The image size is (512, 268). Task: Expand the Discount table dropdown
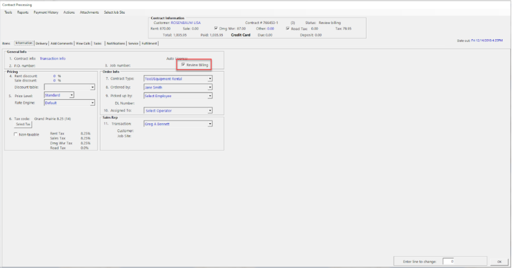(x=93, y=87)
